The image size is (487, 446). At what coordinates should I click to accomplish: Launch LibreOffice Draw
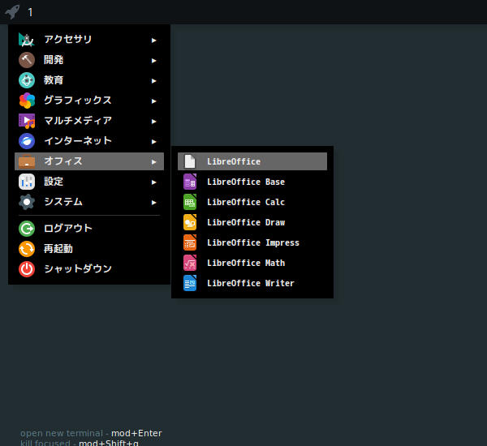point(252,222)
